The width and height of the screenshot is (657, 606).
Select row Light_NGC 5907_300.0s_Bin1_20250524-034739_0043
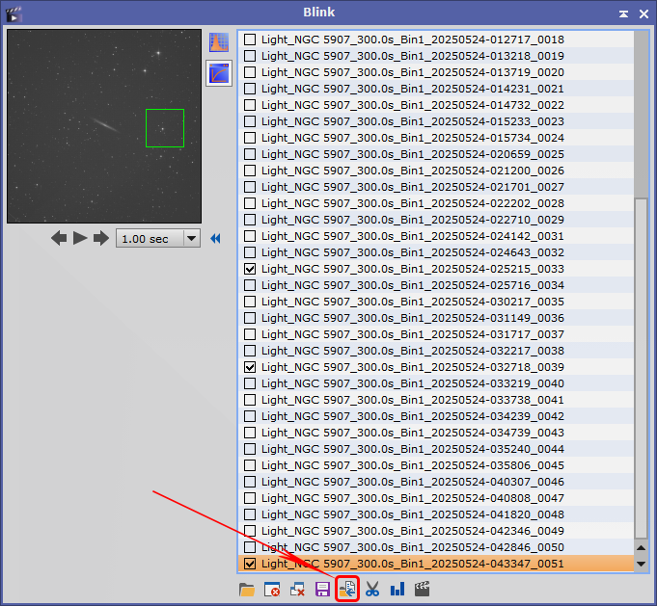[436, 433]
